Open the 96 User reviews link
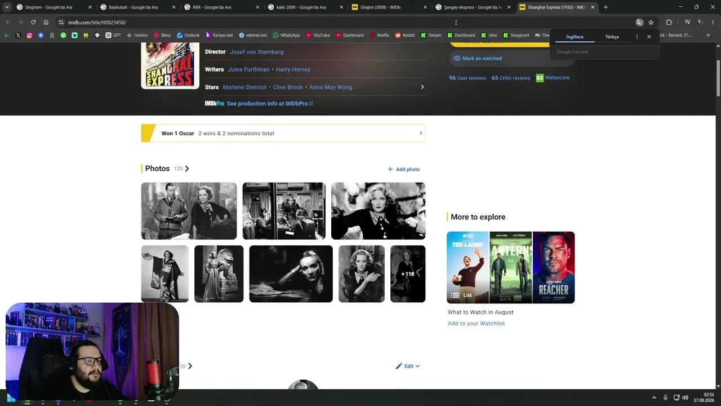 (468, 78)
